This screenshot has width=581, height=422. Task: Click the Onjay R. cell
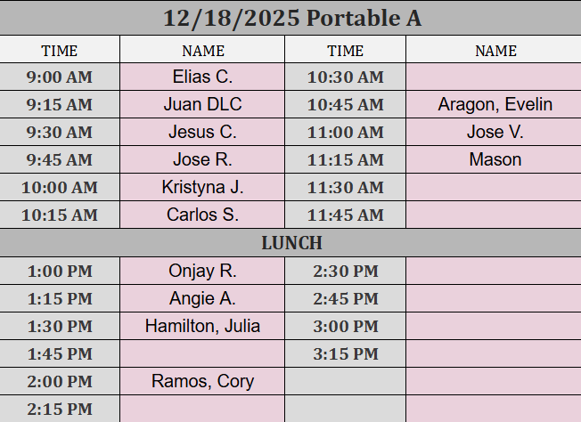[202, 272]
